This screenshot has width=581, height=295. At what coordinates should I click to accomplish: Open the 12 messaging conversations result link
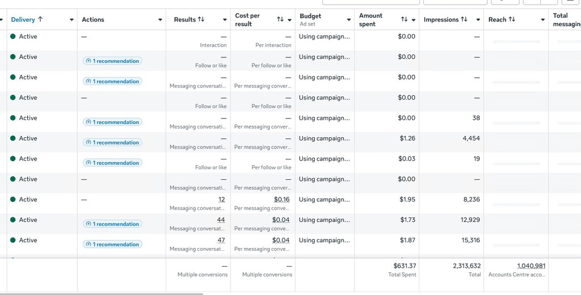pos(221,199)
